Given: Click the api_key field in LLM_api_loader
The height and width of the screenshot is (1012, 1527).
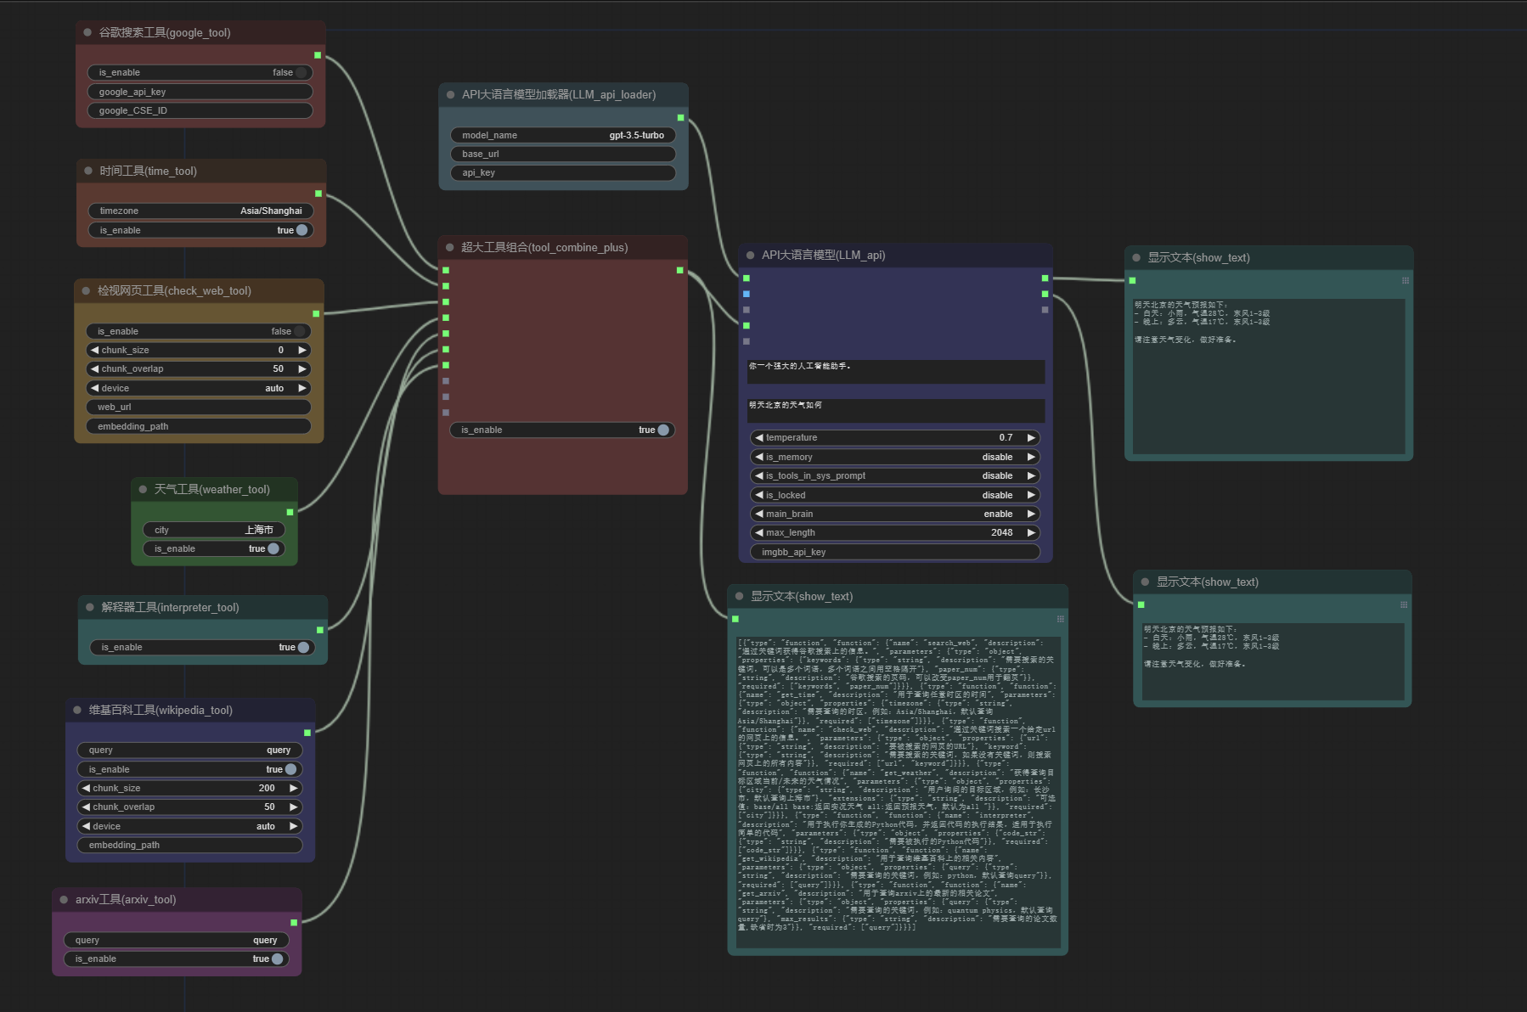Looking at the screenshot, I should [x=563, y=172].
